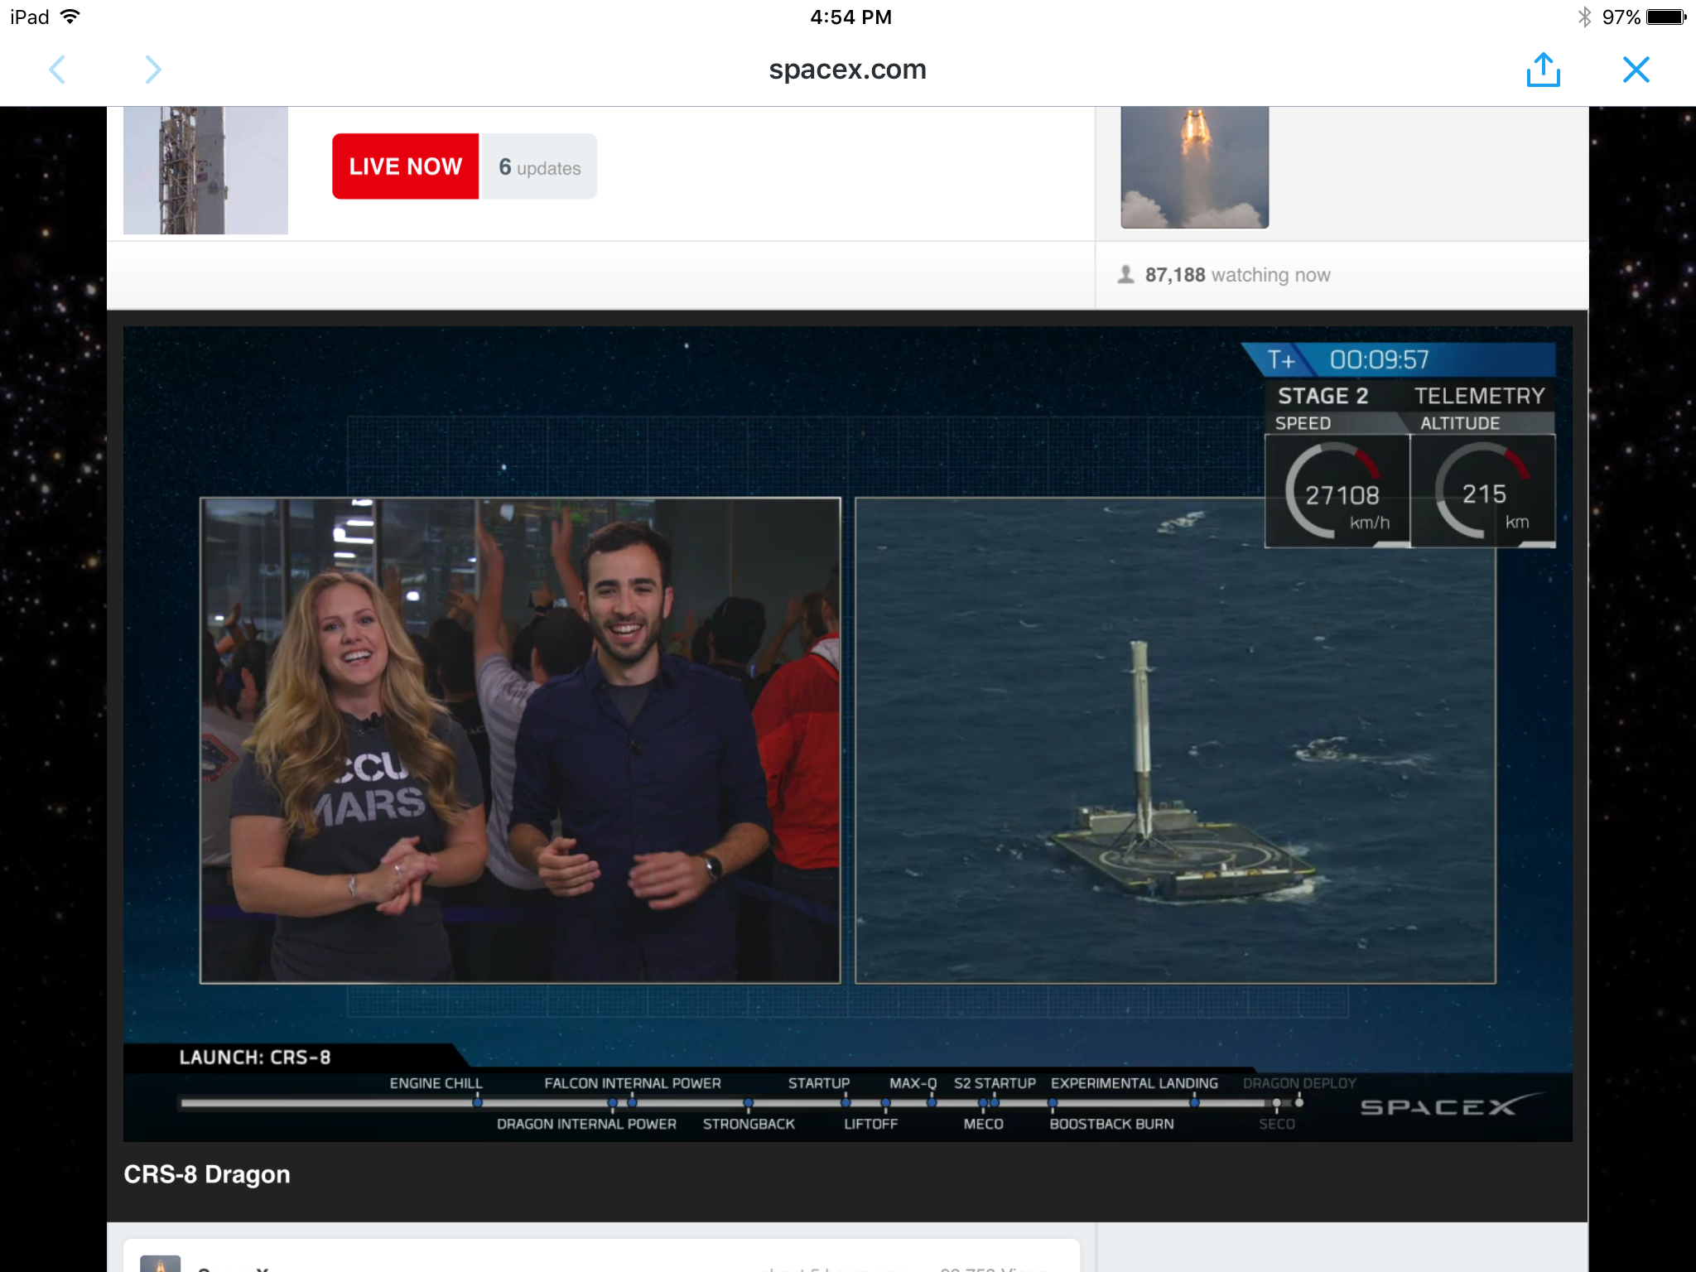1696x1272 pixels.
Task: Click the SPEED gauge heading
Action: pyautogui.click(x=1303, y=423)
